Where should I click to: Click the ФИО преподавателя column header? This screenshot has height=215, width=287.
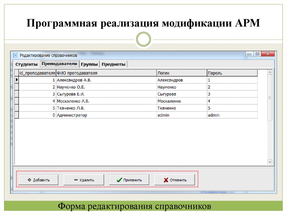106,73
